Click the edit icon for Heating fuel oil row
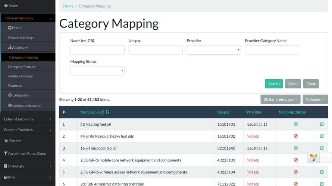332x186 pixels. [322, 124]
